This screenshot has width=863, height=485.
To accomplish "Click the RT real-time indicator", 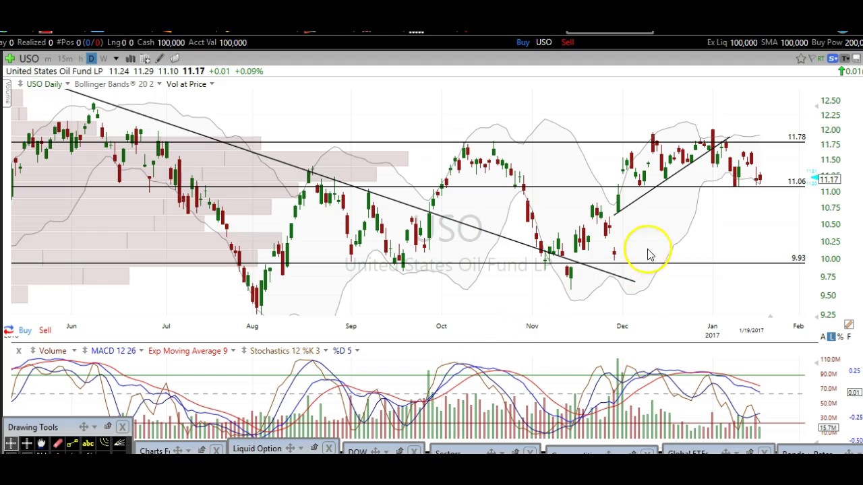I will (821, 59).
